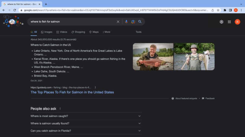Screen dimensions: 245x137
Task: Bookmark this page with star icon
Action: pyautogui.click(x=218, y=10)
